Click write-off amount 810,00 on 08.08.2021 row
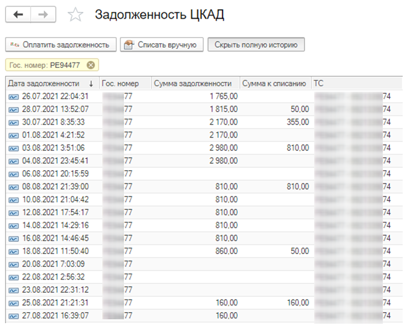 click(x=298, y=186)
